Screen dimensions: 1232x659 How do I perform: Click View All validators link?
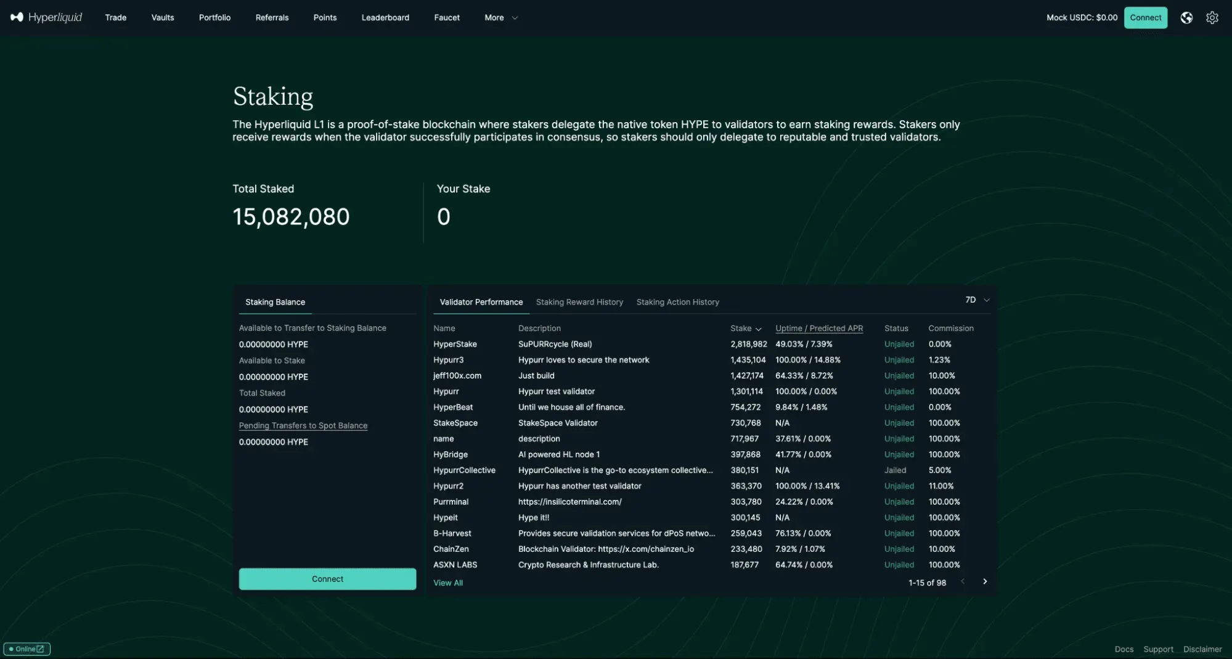click(448, 583)
